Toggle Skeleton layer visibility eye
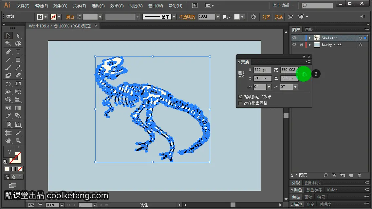 click(294, 38)
